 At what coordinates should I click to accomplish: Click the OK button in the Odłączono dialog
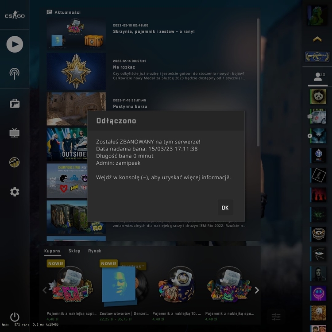click(x=225, y=208)
